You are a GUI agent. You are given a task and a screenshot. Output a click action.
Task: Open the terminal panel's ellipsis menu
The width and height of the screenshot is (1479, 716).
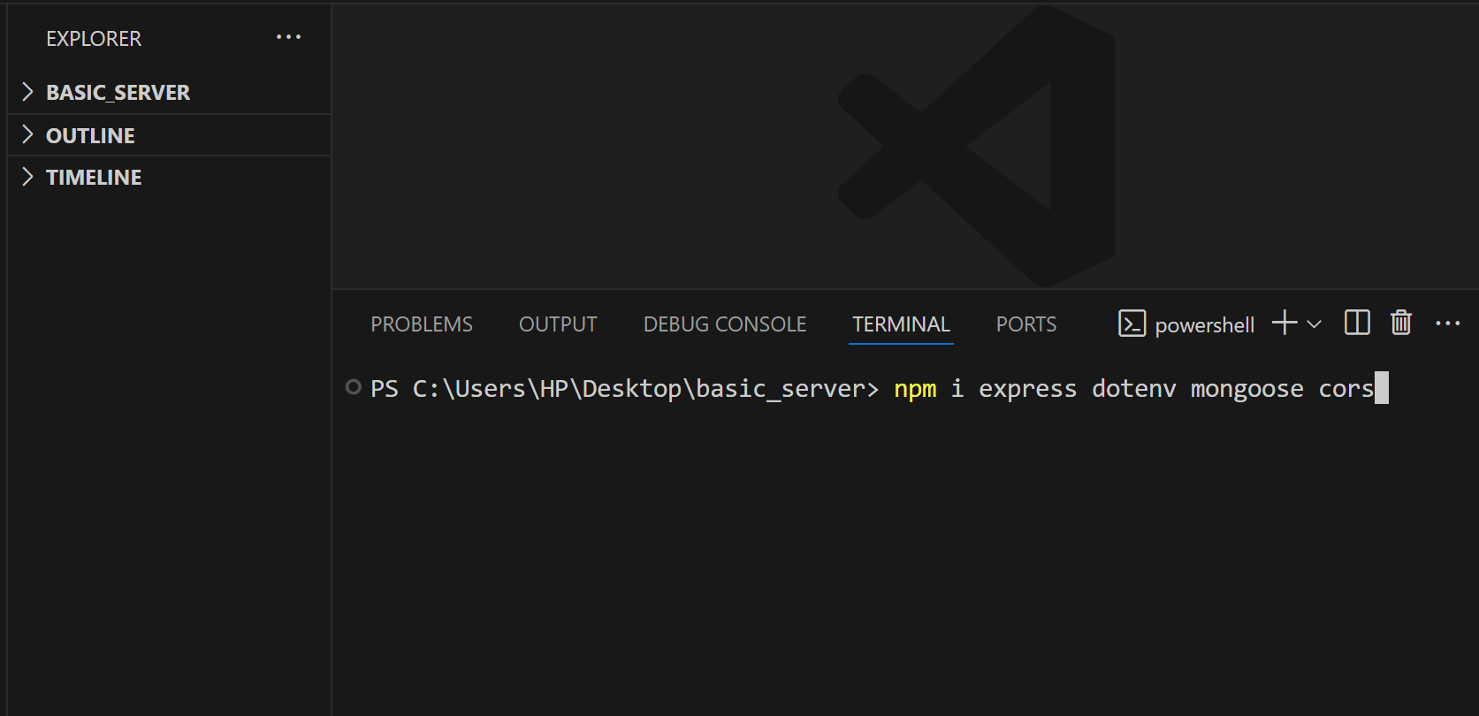[x=1447, y=324]
